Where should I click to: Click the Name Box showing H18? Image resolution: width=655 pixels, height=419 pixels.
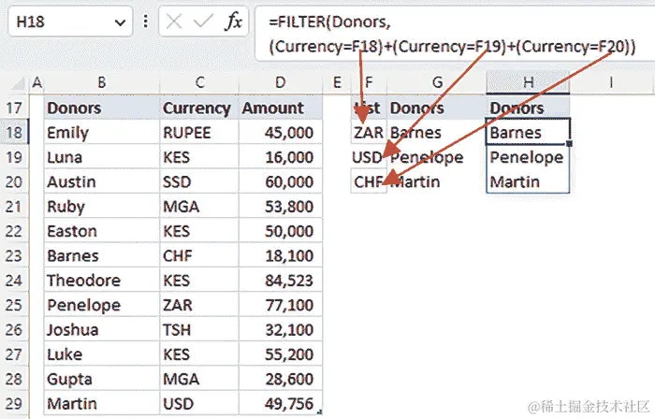click(70, 22)
